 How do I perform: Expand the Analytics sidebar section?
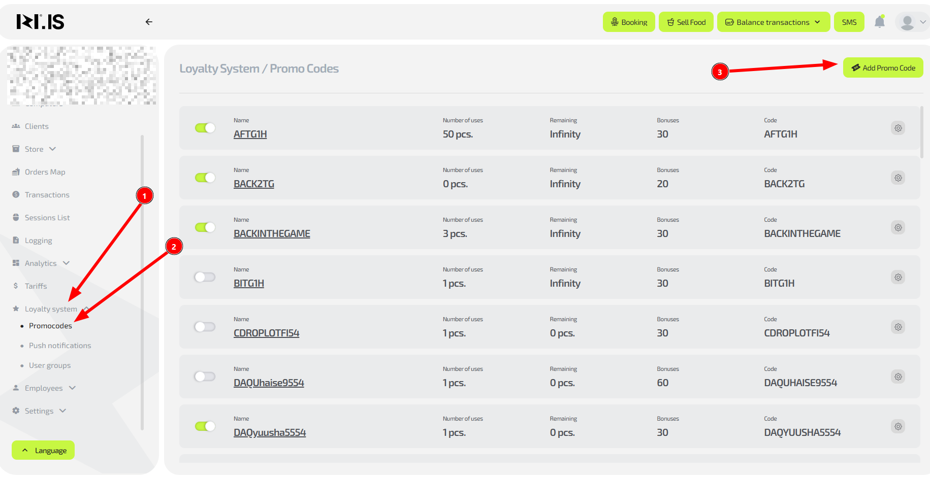click(x=41, y=263)
